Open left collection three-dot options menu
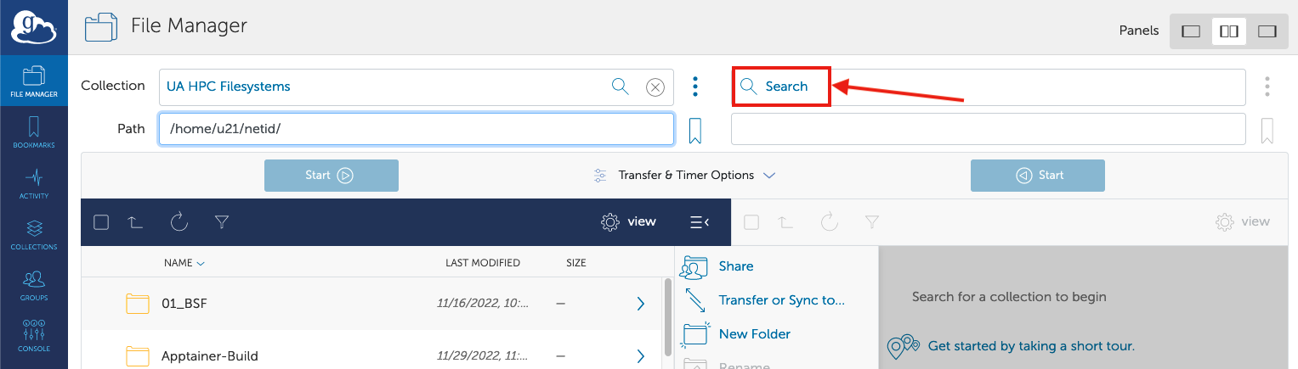 coord(695,87)
